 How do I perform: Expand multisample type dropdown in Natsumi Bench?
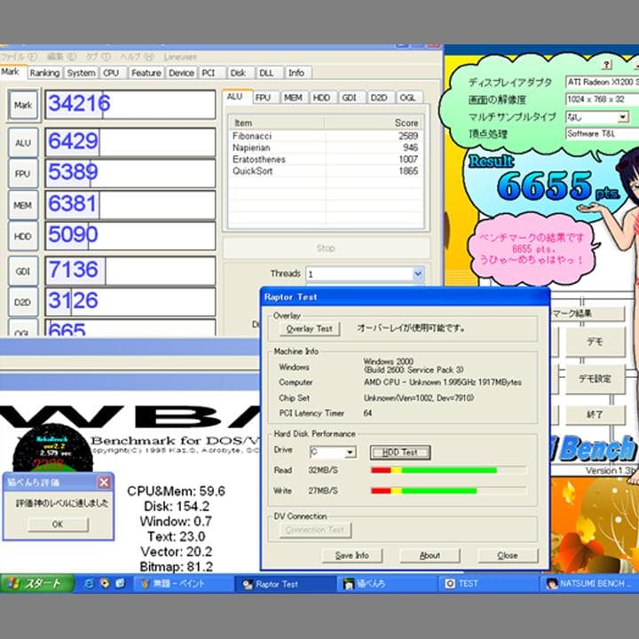point(622,117)
